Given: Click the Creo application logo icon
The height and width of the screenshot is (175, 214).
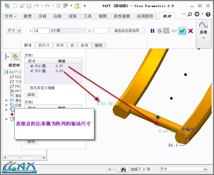Looking at the screenshot, I should click(7, 6).
